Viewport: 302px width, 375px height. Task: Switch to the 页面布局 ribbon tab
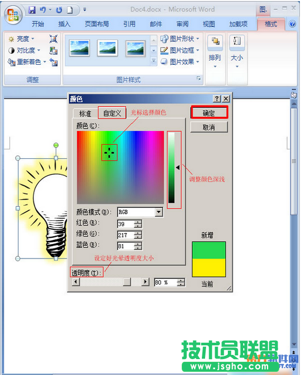coord(97,24)
